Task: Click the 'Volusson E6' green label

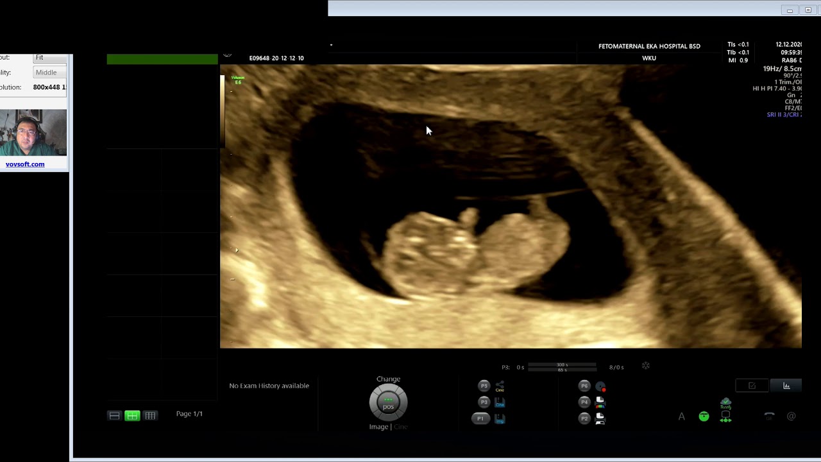Action: (238, 80)
